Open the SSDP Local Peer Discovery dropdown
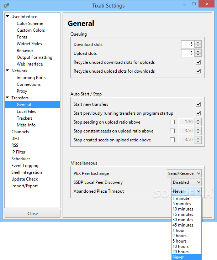The width and height of the screenshot is (217, 260). [x=186, y=182]
